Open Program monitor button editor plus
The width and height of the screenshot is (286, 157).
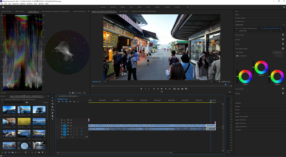point(230,92)
